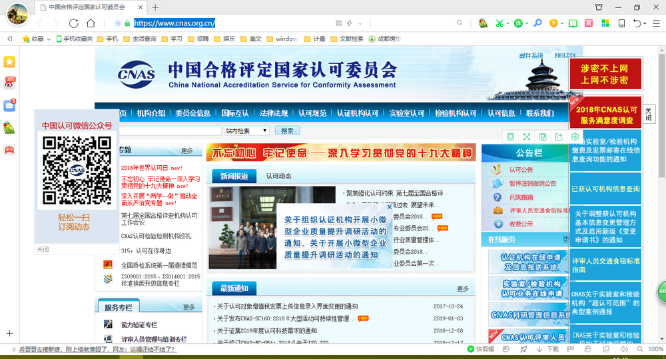Click the green 快剪辑 play icon

(471, 349)
